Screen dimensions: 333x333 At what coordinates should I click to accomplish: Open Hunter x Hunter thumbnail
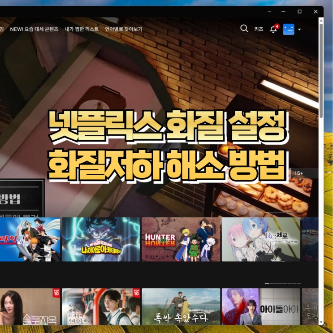[x=181, y=239]
